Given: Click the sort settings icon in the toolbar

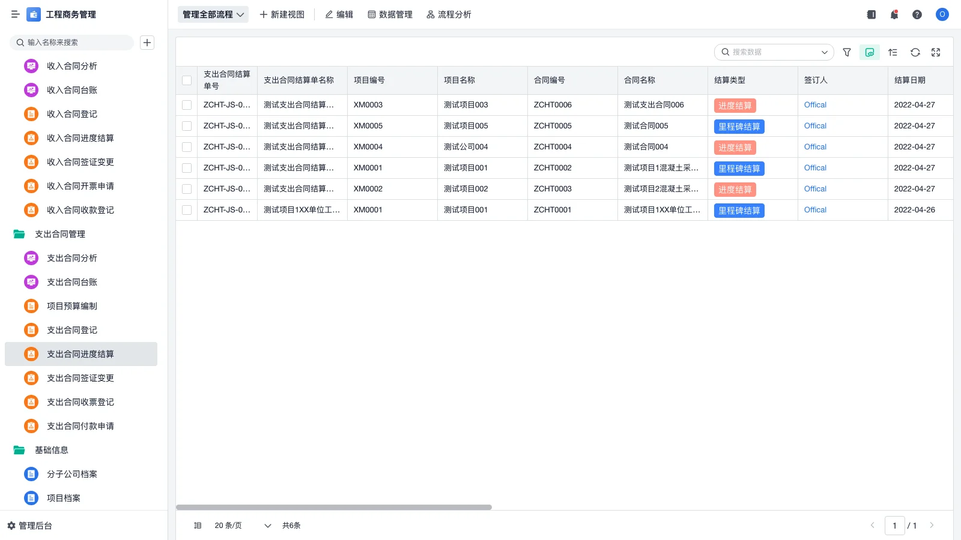Looking at the screenshot, I should (893, 52).
